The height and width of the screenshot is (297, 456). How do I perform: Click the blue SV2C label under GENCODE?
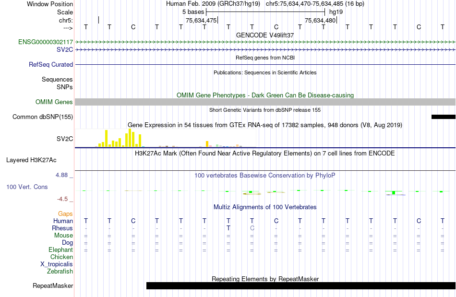pos(65,50)
